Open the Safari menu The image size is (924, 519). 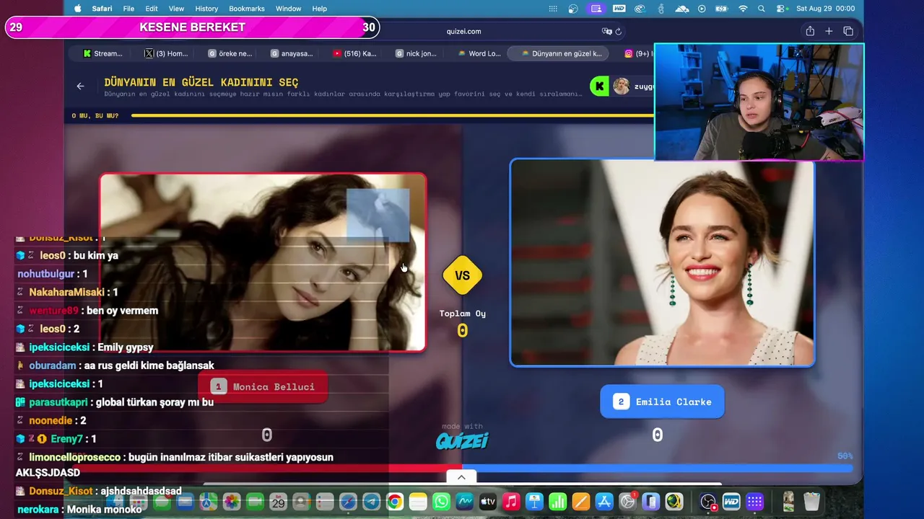coord(102,9)
